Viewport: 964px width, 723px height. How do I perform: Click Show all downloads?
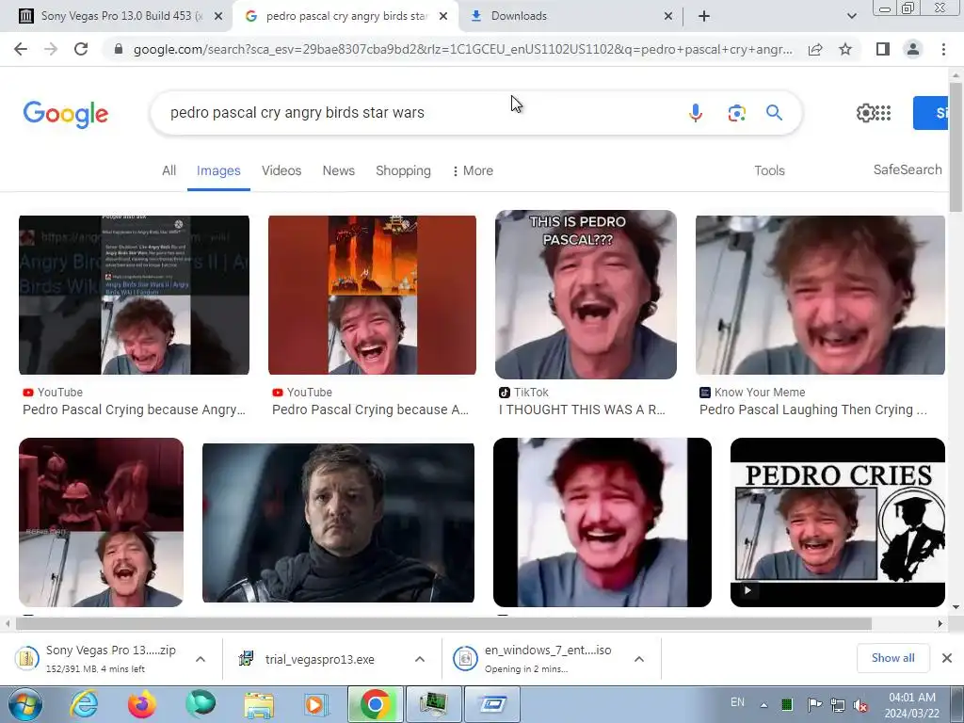[892, 658]
